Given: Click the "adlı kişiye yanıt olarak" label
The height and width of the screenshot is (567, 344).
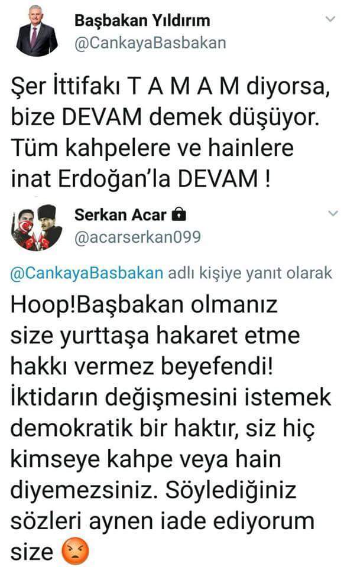Looking at the screenshot, I should point(250,273).
